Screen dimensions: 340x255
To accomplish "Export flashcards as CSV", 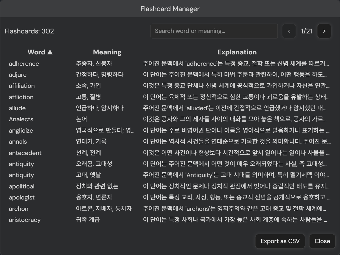I will tap(280, 241).
